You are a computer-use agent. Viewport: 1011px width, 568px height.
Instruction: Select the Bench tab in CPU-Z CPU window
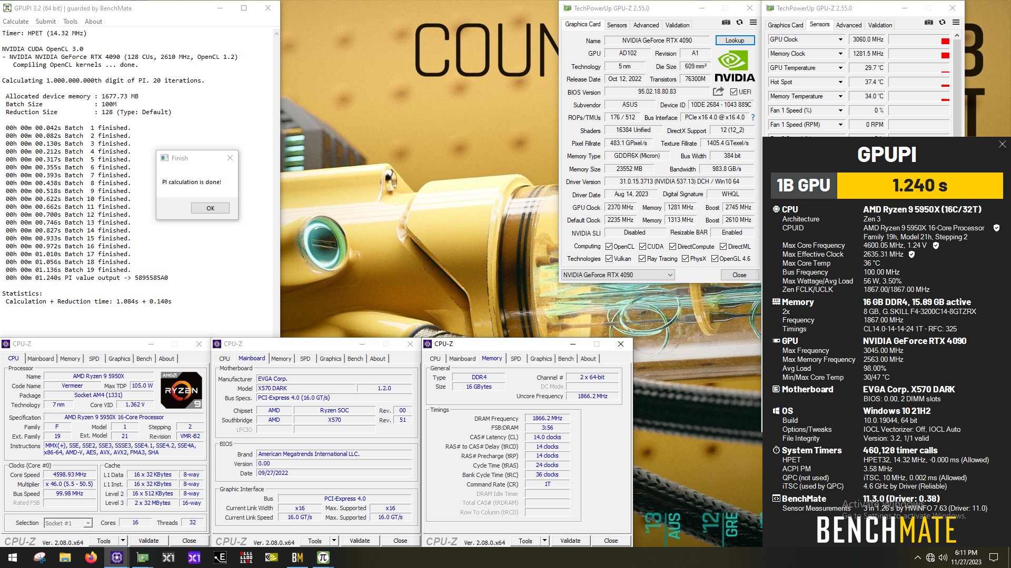click(144, 359)
